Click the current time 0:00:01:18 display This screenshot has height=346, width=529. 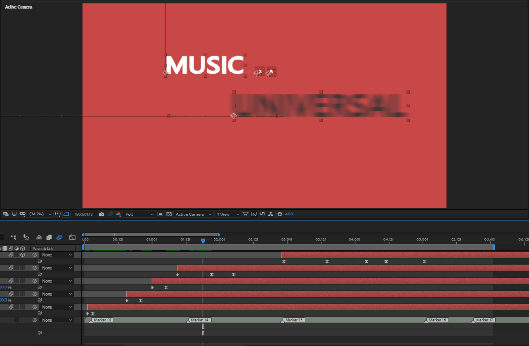(x=83, y=214)
